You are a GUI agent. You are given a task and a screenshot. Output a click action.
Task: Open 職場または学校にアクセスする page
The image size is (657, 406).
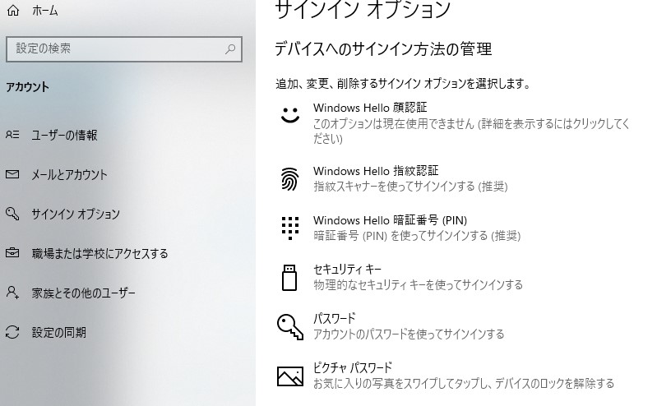click(x=99, y=253)
